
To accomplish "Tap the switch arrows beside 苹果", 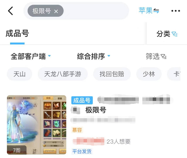I will tap(156, 11).
